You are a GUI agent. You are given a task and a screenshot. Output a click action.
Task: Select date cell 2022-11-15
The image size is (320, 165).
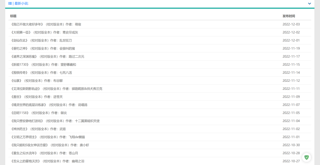(291, 65)
